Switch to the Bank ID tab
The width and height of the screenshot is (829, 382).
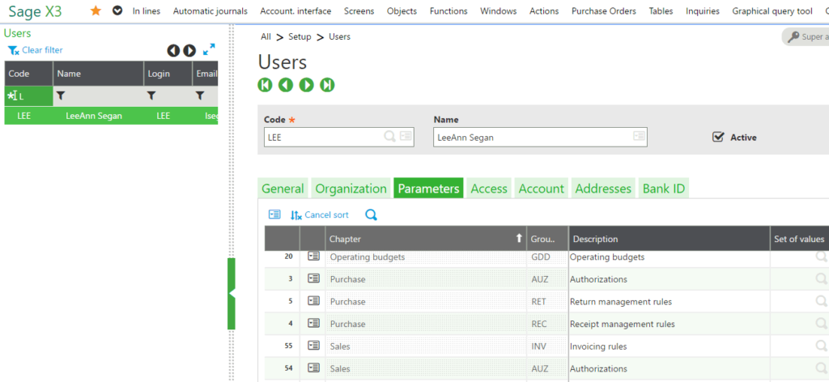click(664, 189)
